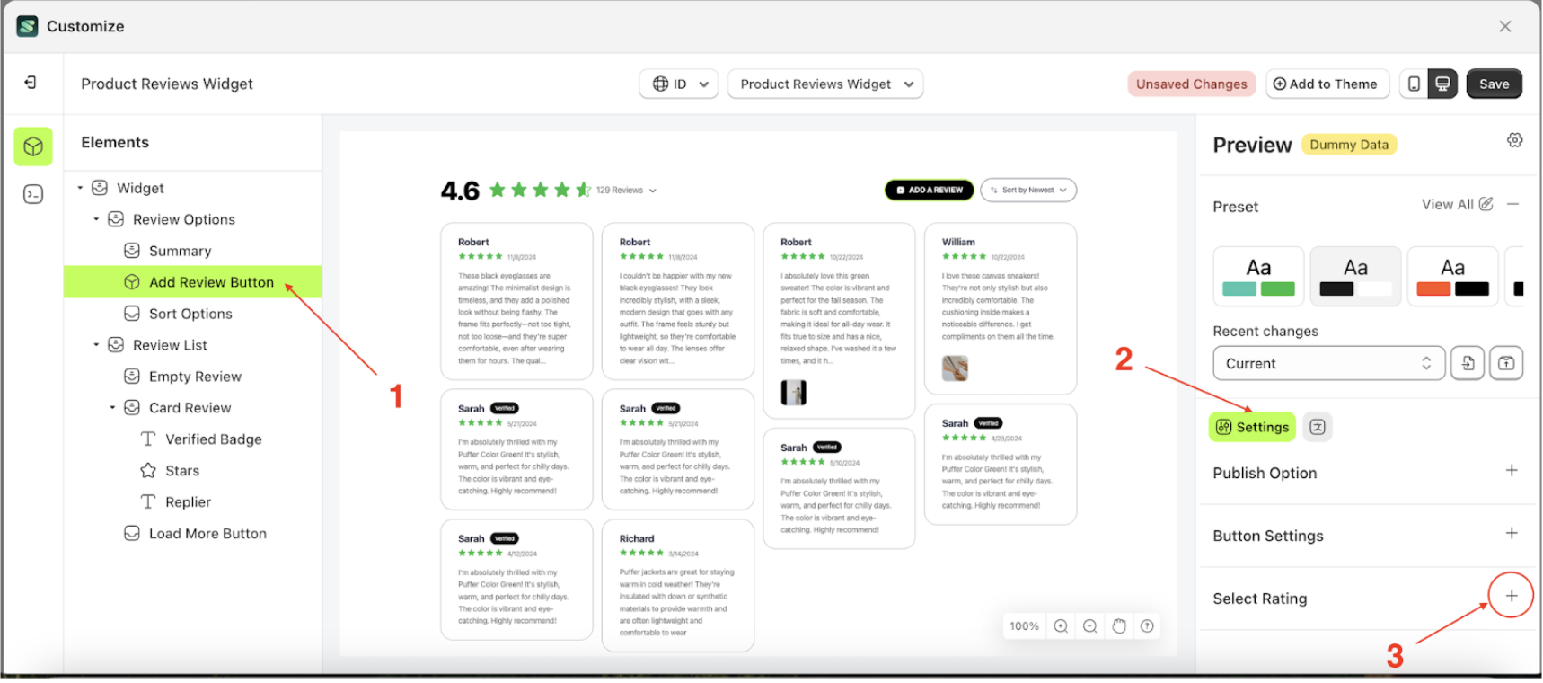1543x683 pixels.
Task: Click Add to Theme button
Action: (x=1327, y=84)
